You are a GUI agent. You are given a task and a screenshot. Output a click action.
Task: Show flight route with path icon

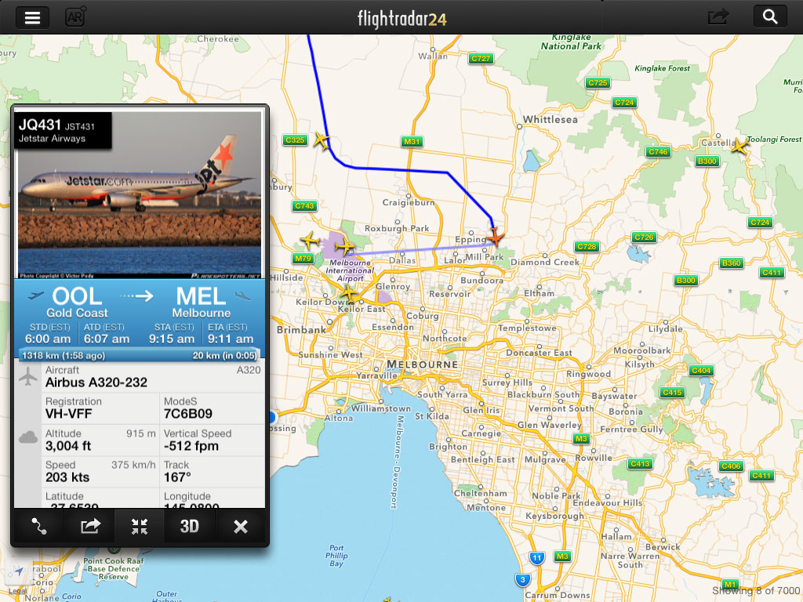coord(38,526)
